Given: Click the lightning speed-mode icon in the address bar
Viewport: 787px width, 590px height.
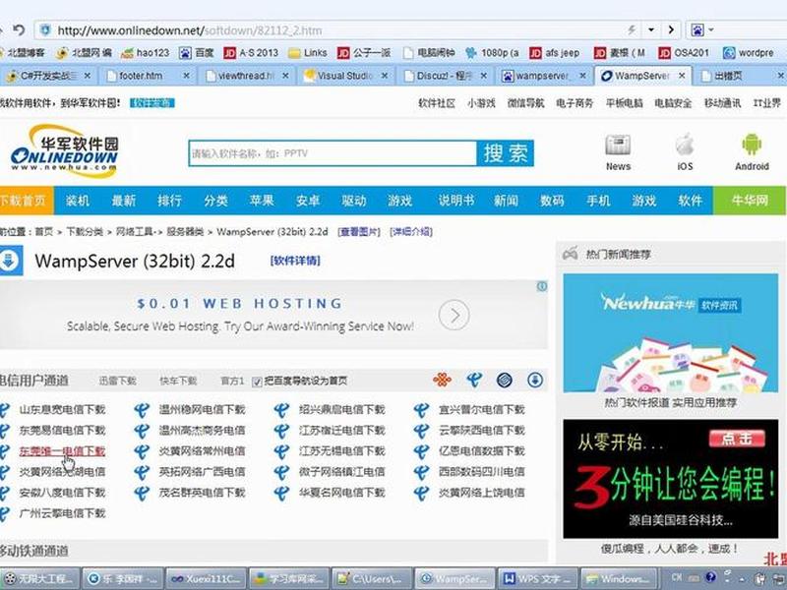Looking at the screenshot, I should click(632, 30).
